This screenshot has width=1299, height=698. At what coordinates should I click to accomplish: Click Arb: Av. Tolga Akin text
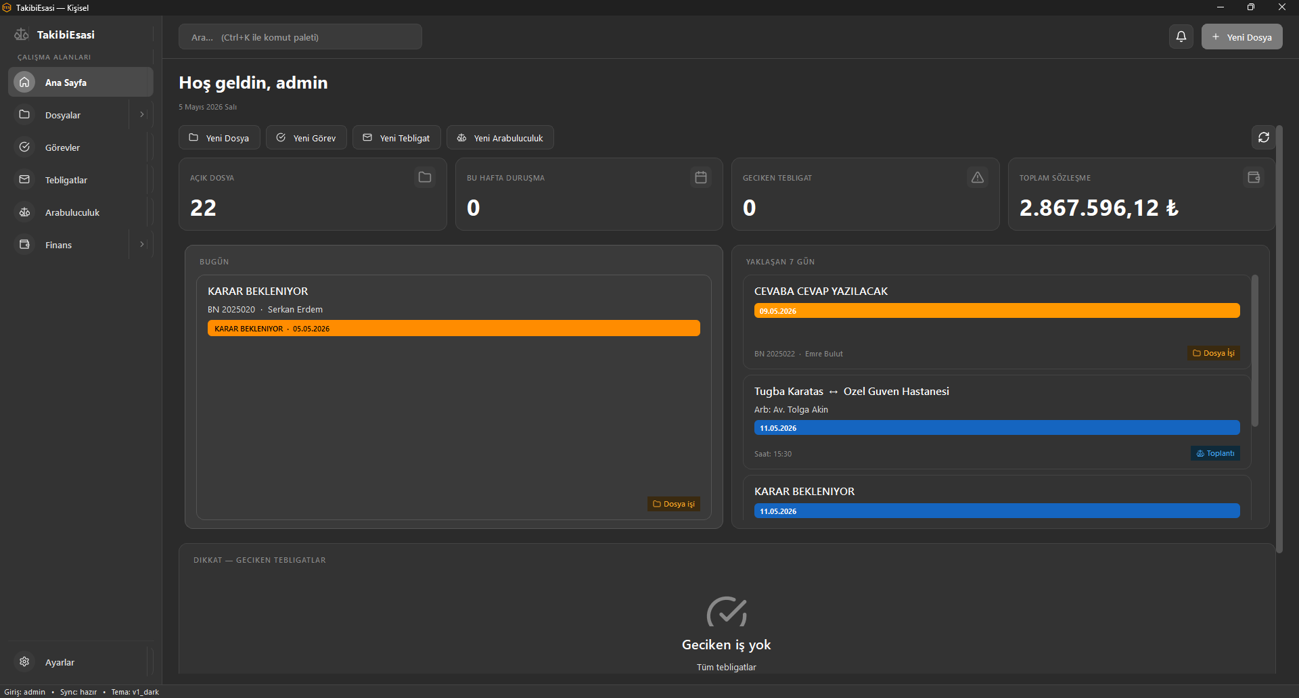point(791,409)
